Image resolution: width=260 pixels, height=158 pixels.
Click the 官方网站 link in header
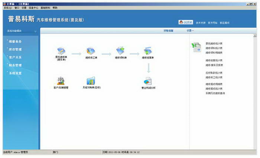pyautogui.click(x=212, y=23)
